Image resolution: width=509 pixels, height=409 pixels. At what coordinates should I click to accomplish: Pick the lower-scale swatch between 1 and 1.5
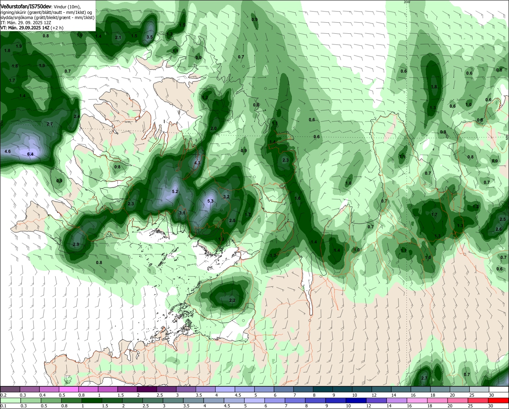(93, 400)
